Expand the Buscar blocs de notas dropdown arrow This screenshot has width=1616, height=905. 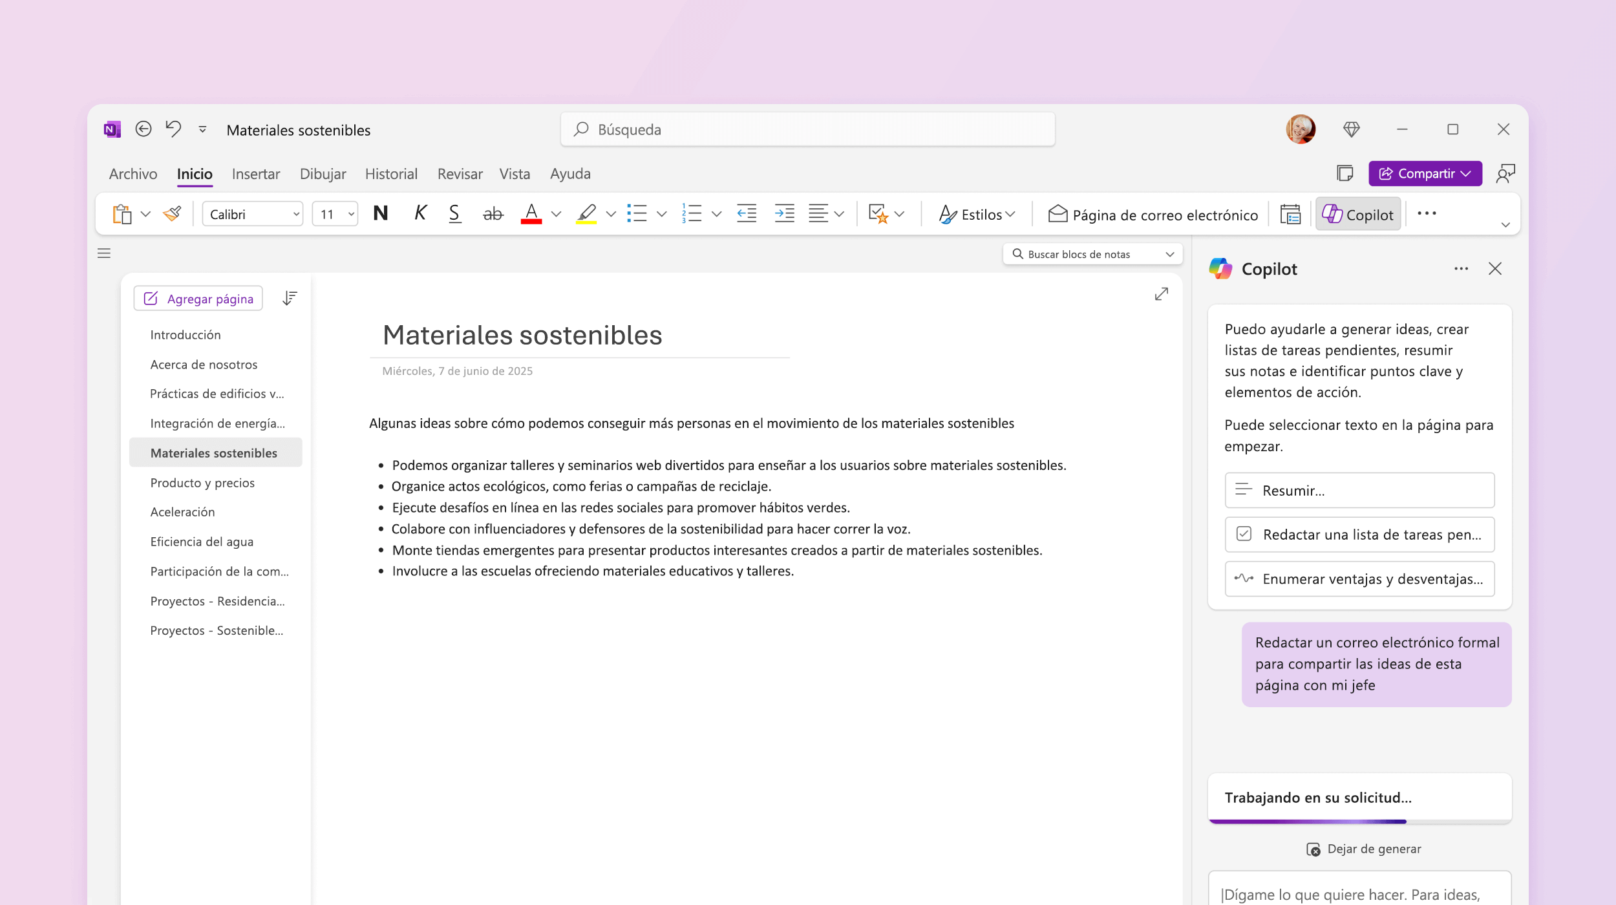coord(1170,254)
